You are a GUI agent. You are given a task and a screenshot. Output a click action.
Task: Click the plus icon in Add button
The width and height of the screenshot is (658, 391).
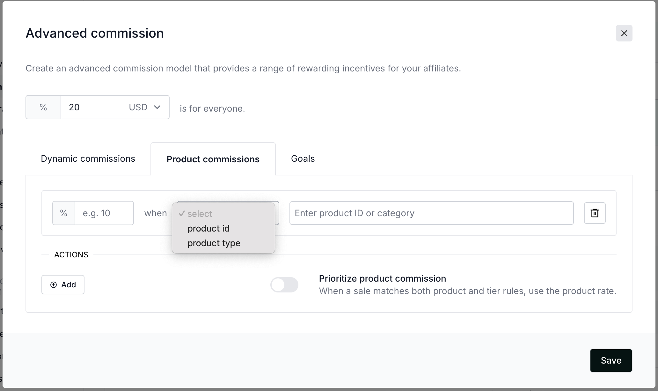click(54, 285)
